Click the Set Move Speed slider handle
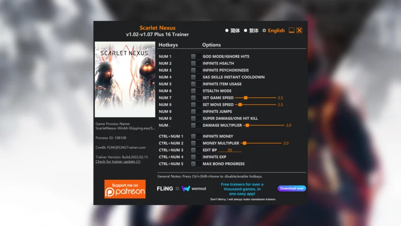Screen dimensions: 401x226 tap(240, 105)
